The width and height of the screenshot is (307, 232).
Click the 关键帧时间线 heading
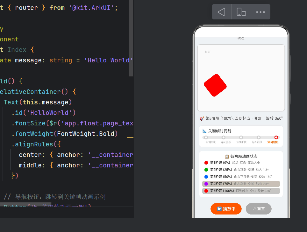(x=220, y=131)
